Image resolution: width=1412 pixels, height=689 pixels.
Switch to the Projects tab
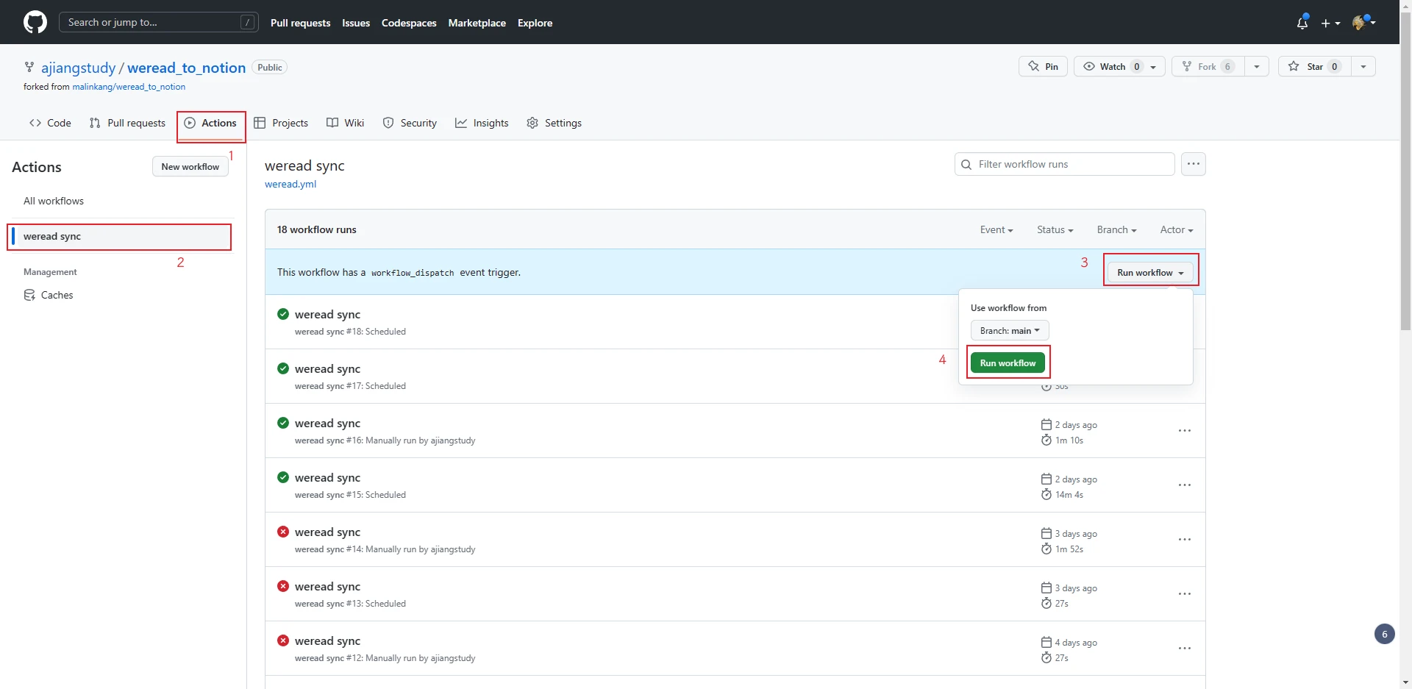coord(281,123)
